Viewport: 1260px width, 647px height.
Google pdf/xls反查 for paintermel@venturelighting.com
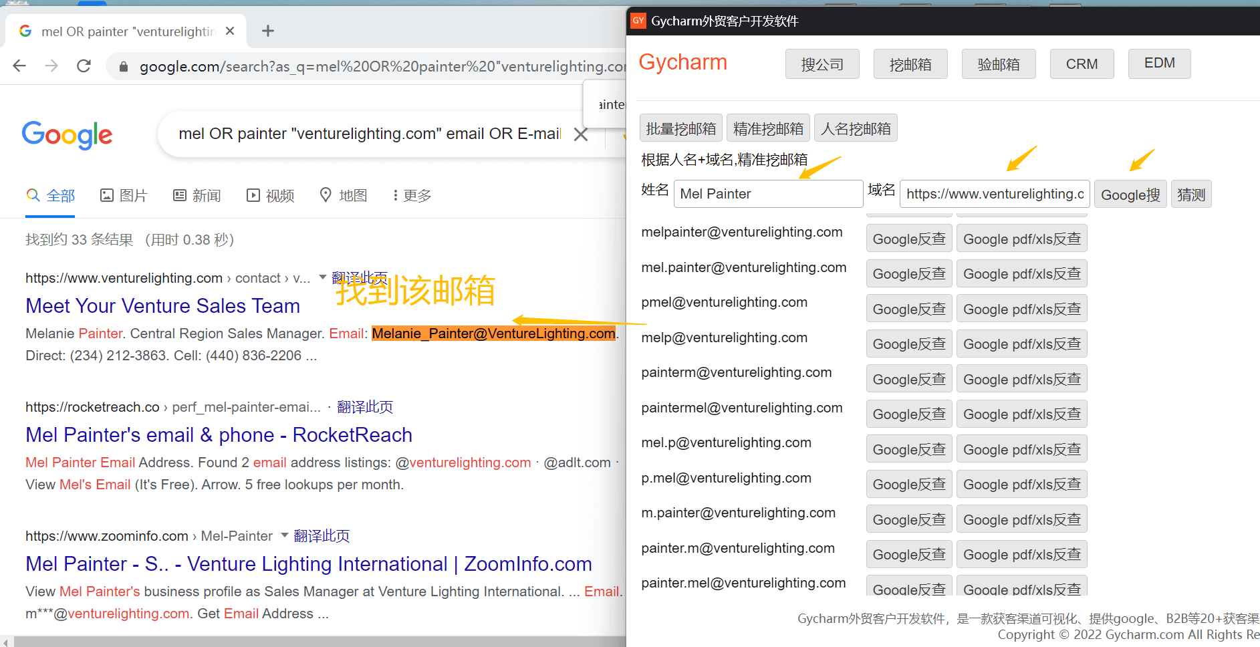[x=1021, y=414]
